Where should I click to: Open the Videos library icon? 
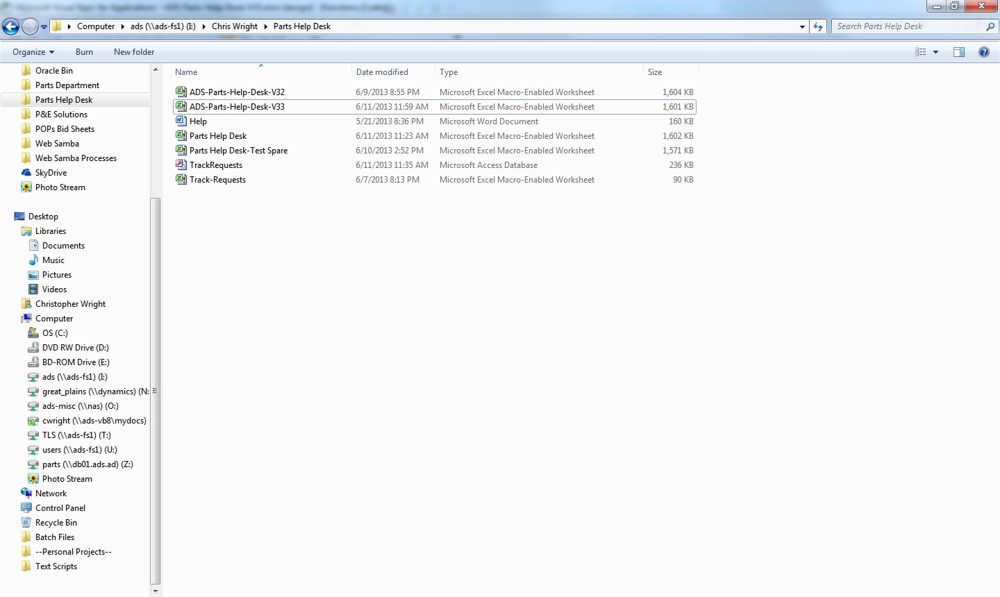33,289
